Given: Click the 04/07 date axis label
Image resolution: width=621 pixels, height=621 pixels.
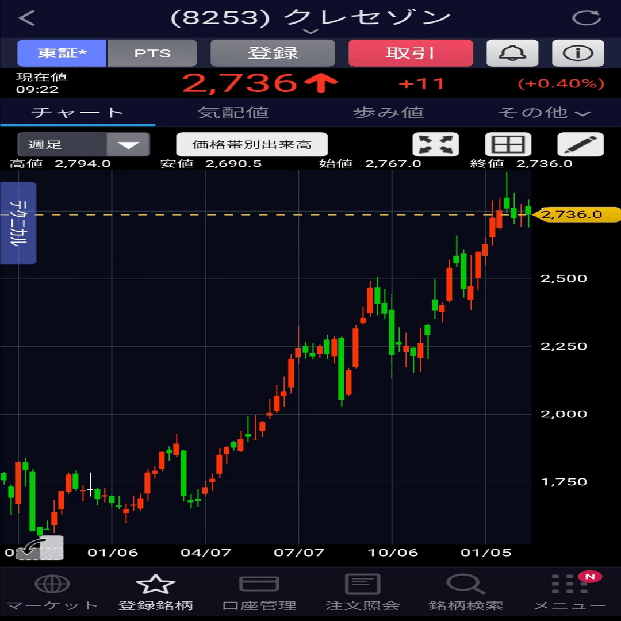Looking at the screenshot, I should [206, 553].
